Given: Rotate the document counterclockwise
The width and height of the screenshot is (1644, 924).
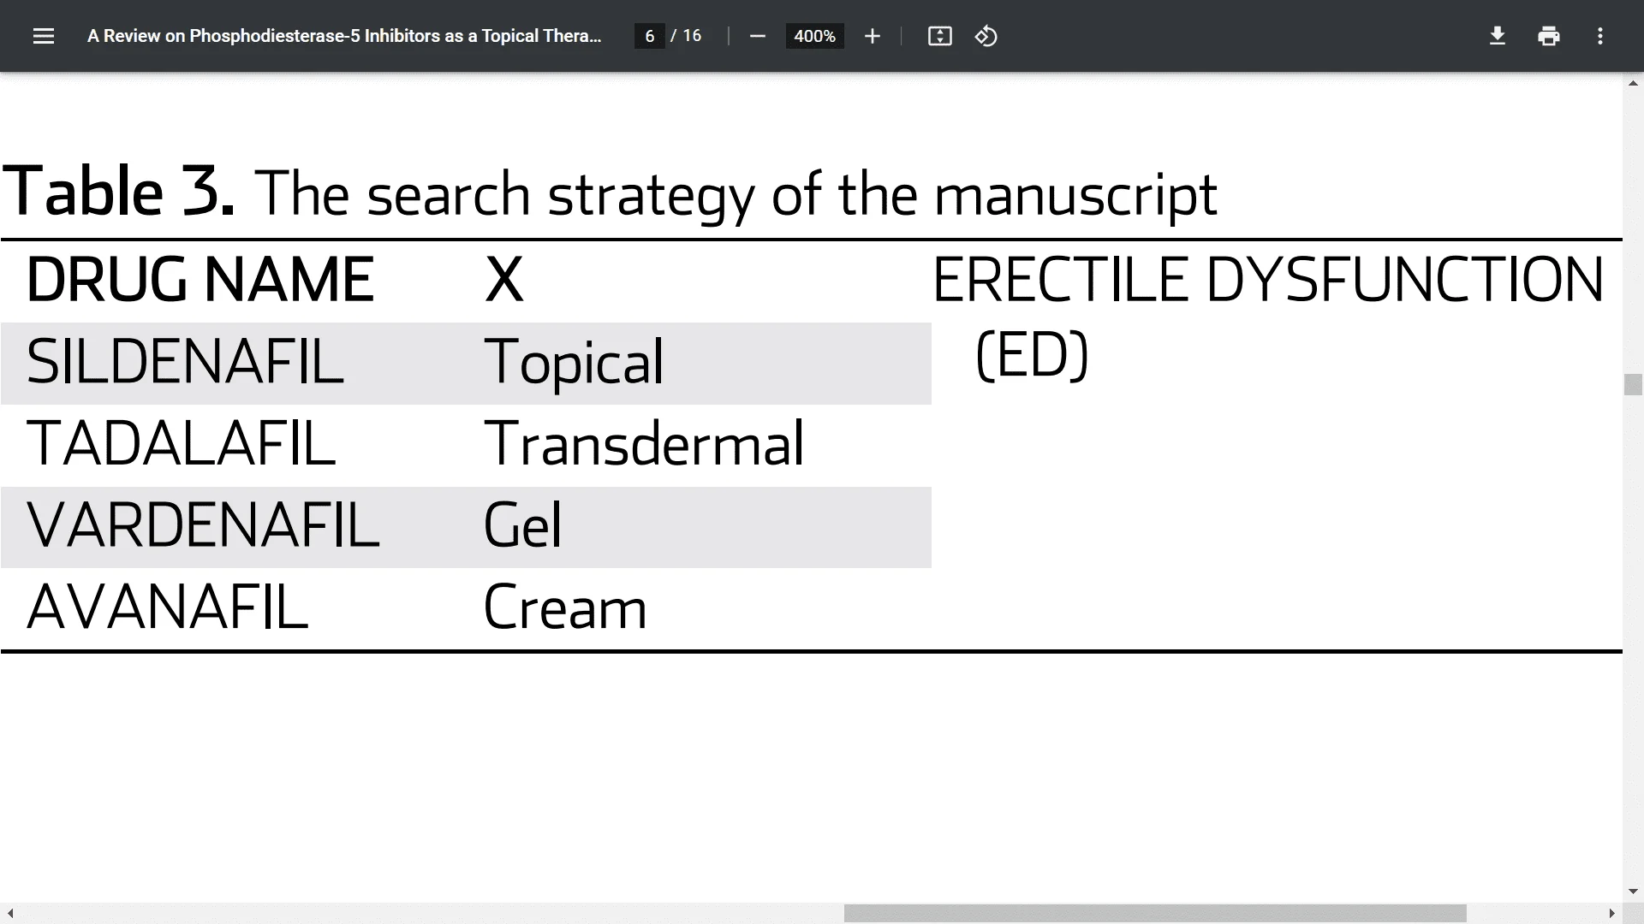Looking at the screenshot, I should click(986, 36).
